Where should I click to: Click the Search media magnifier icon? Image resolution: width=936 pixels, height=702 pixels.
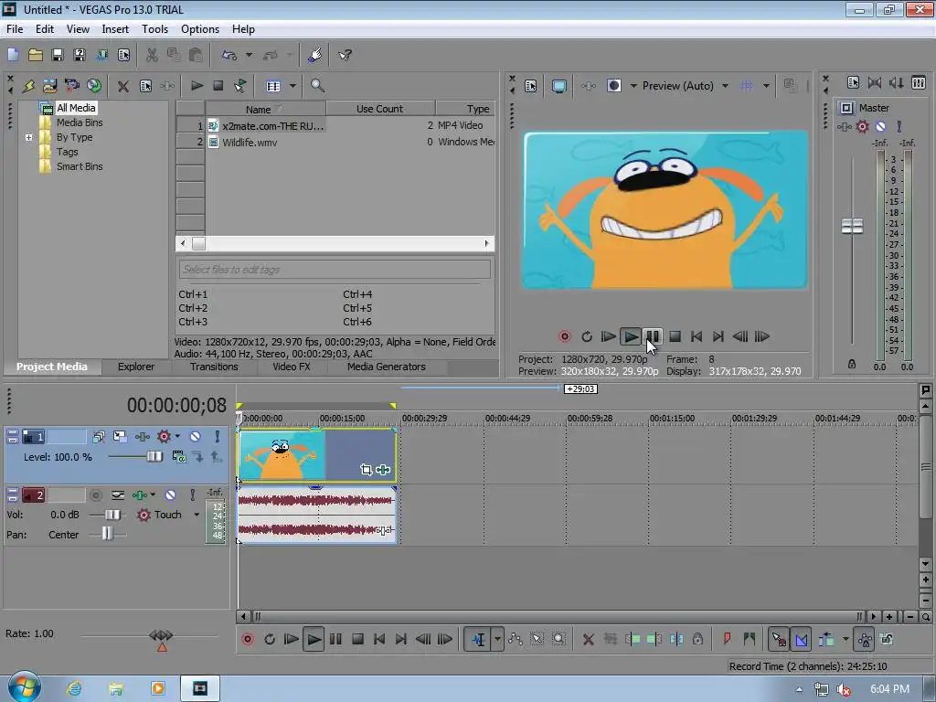(317, 86)
